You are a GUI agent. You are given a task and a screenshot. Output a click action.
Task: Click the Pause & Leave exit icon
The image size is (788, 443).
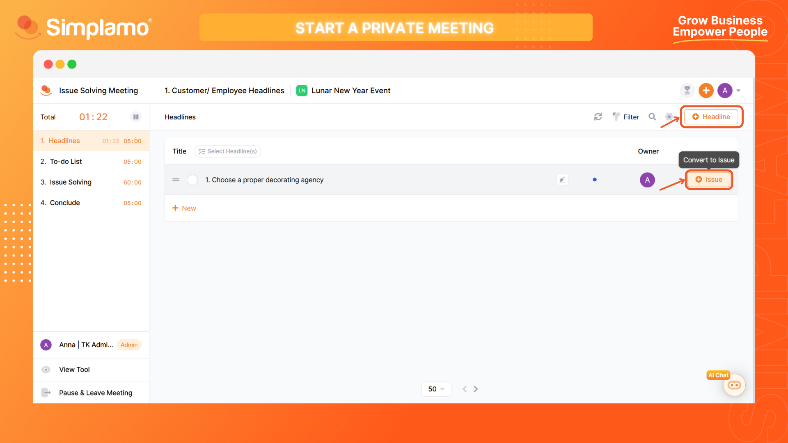(46, 393)
